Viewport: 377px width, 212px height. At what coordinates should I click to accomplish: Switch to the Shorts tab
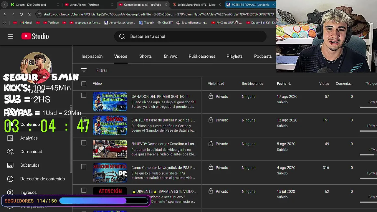145,56
